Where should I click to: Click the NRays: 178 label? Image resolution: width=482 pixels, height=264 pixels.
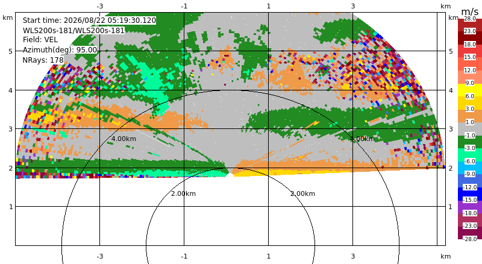click(43, 60)
